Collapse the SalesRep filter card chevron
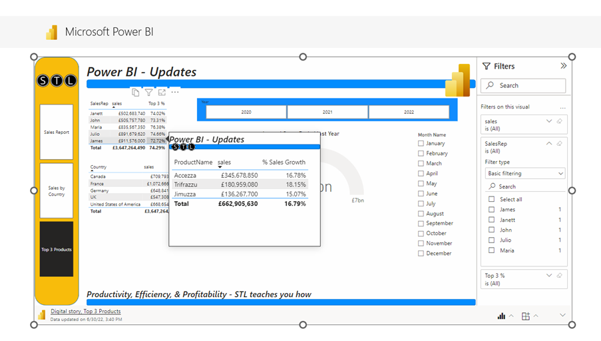 click(549, 143)
